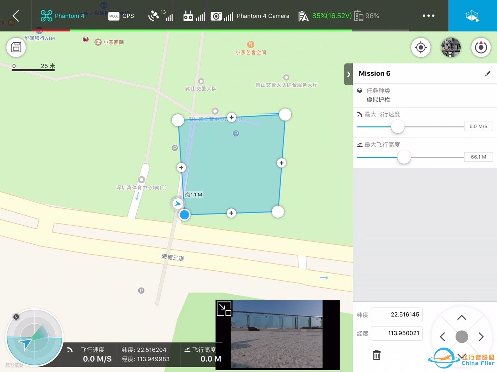Center map on current location target
The height and width of the screenshot is (372, 497).
click(x=421, y=47)
